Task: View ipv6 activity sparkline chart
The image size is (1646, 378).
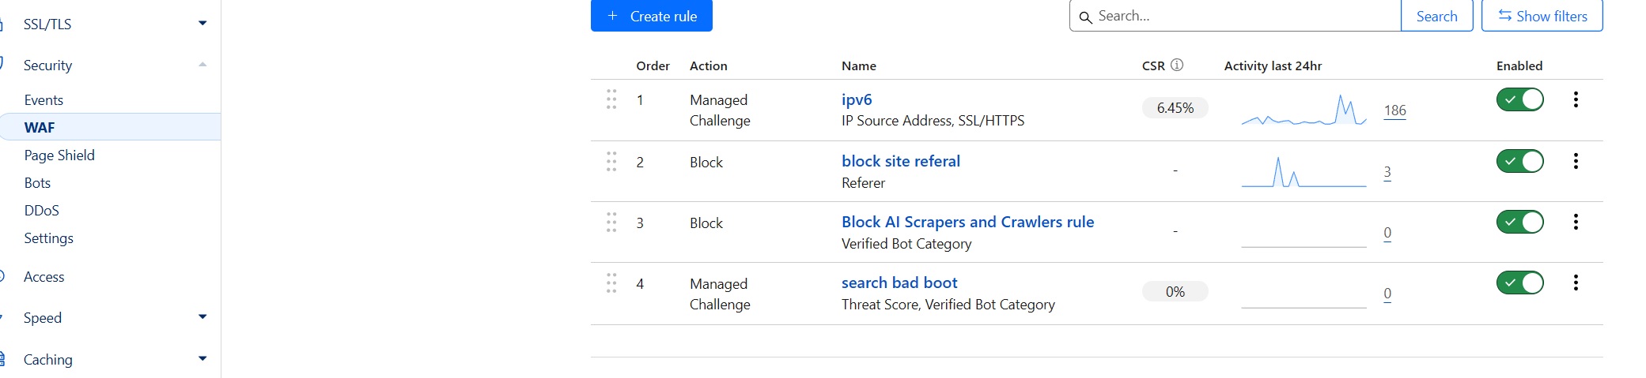Action: [1304, 110]
